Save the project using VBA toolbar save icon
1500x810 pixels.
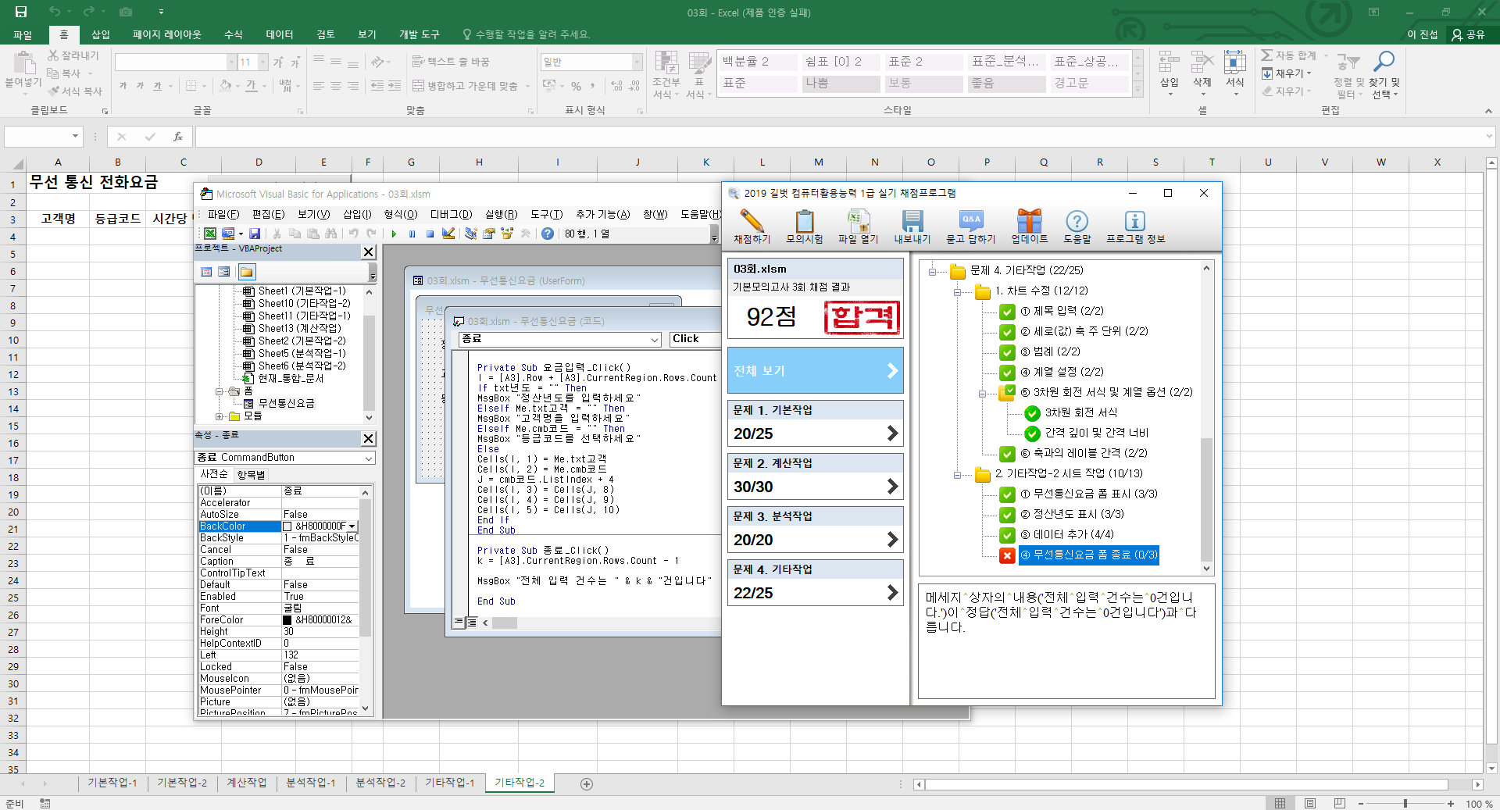(255, 234)
